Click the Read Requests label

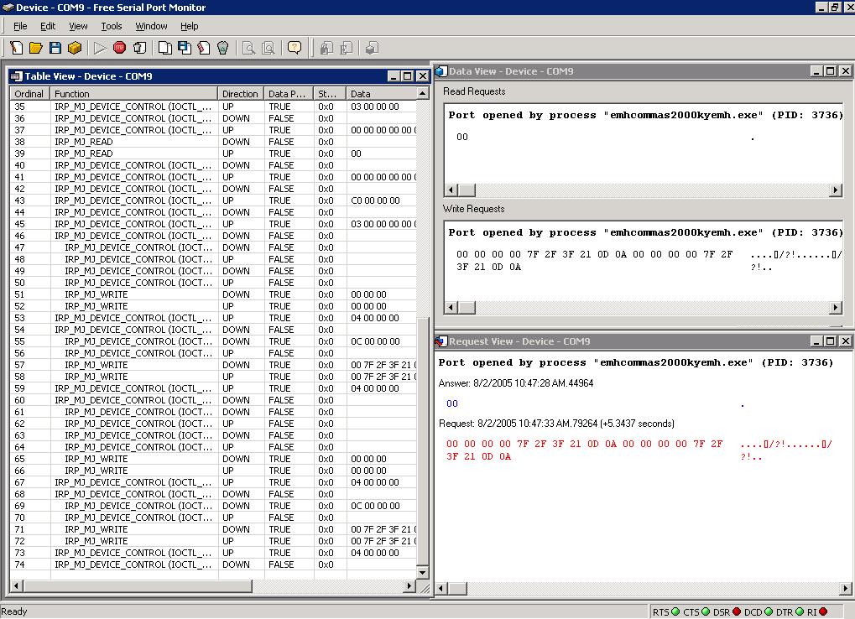click(474, 91)
